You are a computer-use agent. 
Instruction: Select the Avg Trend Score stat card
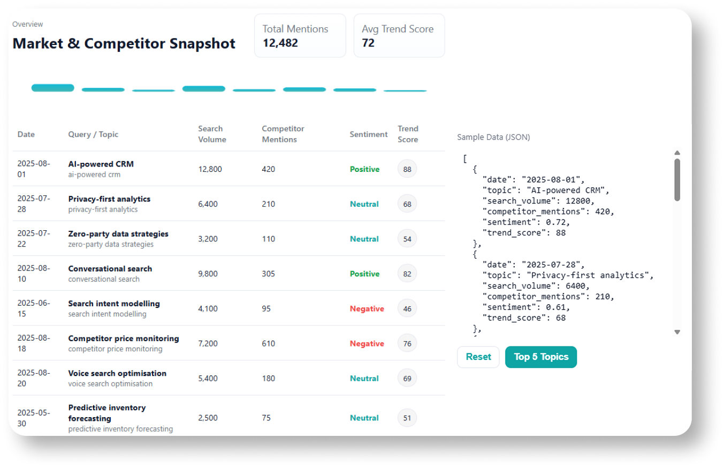tap(399, 35)
